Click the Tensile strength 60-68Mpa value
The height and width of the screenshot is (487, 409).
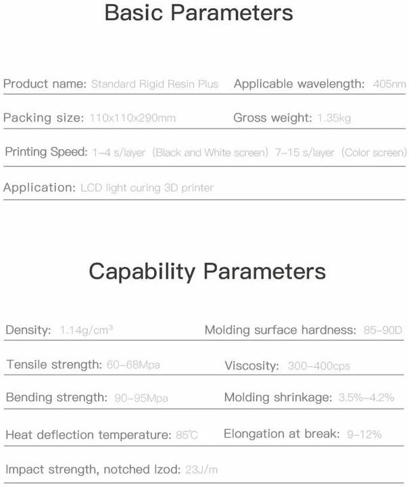click(x=133, y=365)
